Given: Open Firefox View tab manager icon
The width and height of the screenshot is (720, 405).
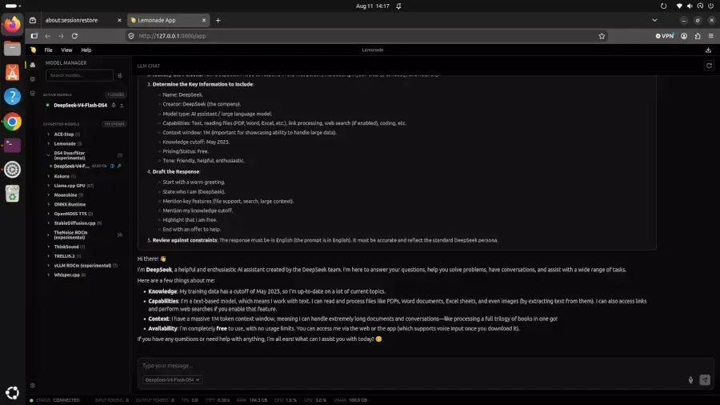Looking at the screenshot, I should [x=33, y=20].
